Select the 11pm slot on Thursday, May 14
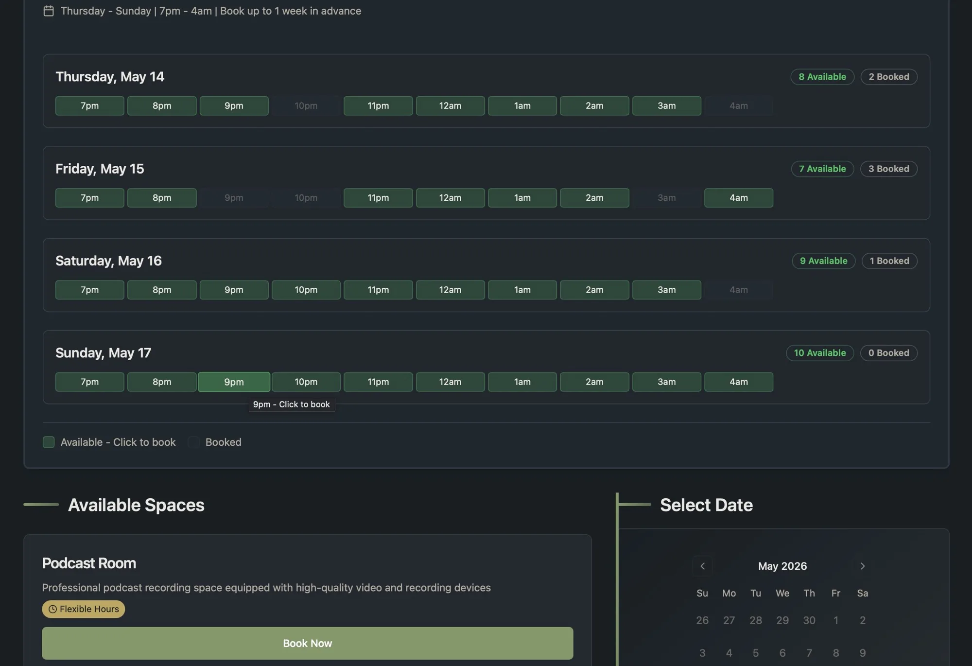Viewport: 972px width, 666px height. (x=378, y=105)
